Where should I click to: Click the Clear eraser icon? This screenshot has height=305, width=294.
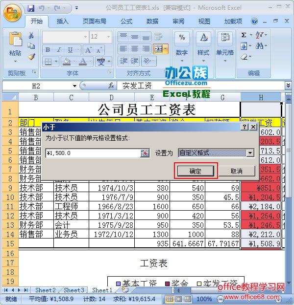point(244,57)
